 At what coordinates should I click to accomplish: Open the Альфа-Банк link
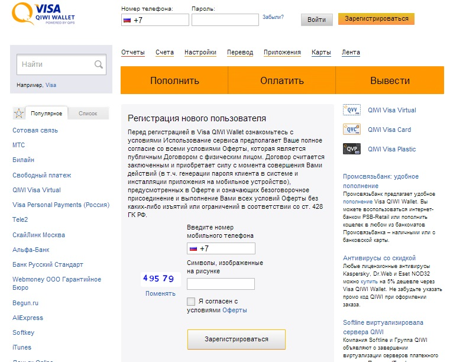(x=31, y=250)
